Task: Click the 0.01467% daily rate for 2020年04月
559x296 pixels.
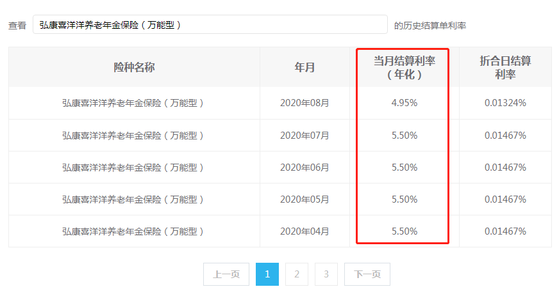Action: pos(505,231)
